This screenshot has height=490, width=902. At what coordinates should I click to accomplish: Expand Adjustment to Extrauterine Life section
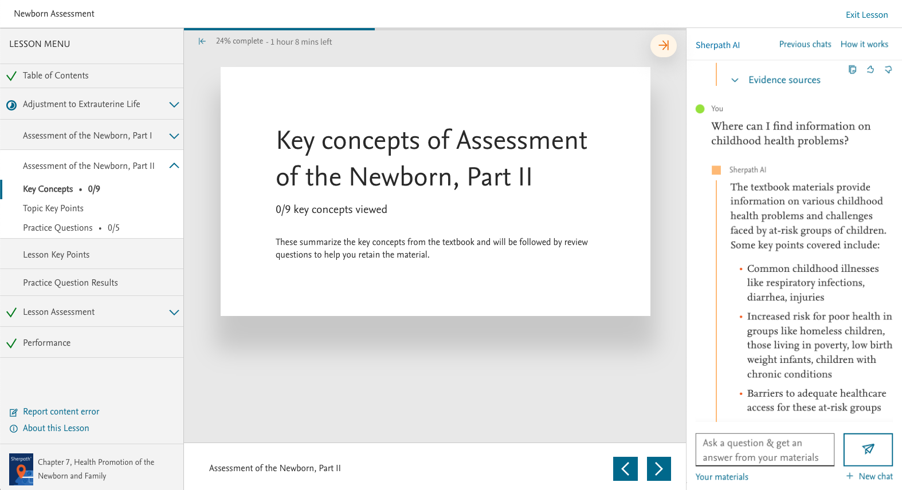click(174, 105)
